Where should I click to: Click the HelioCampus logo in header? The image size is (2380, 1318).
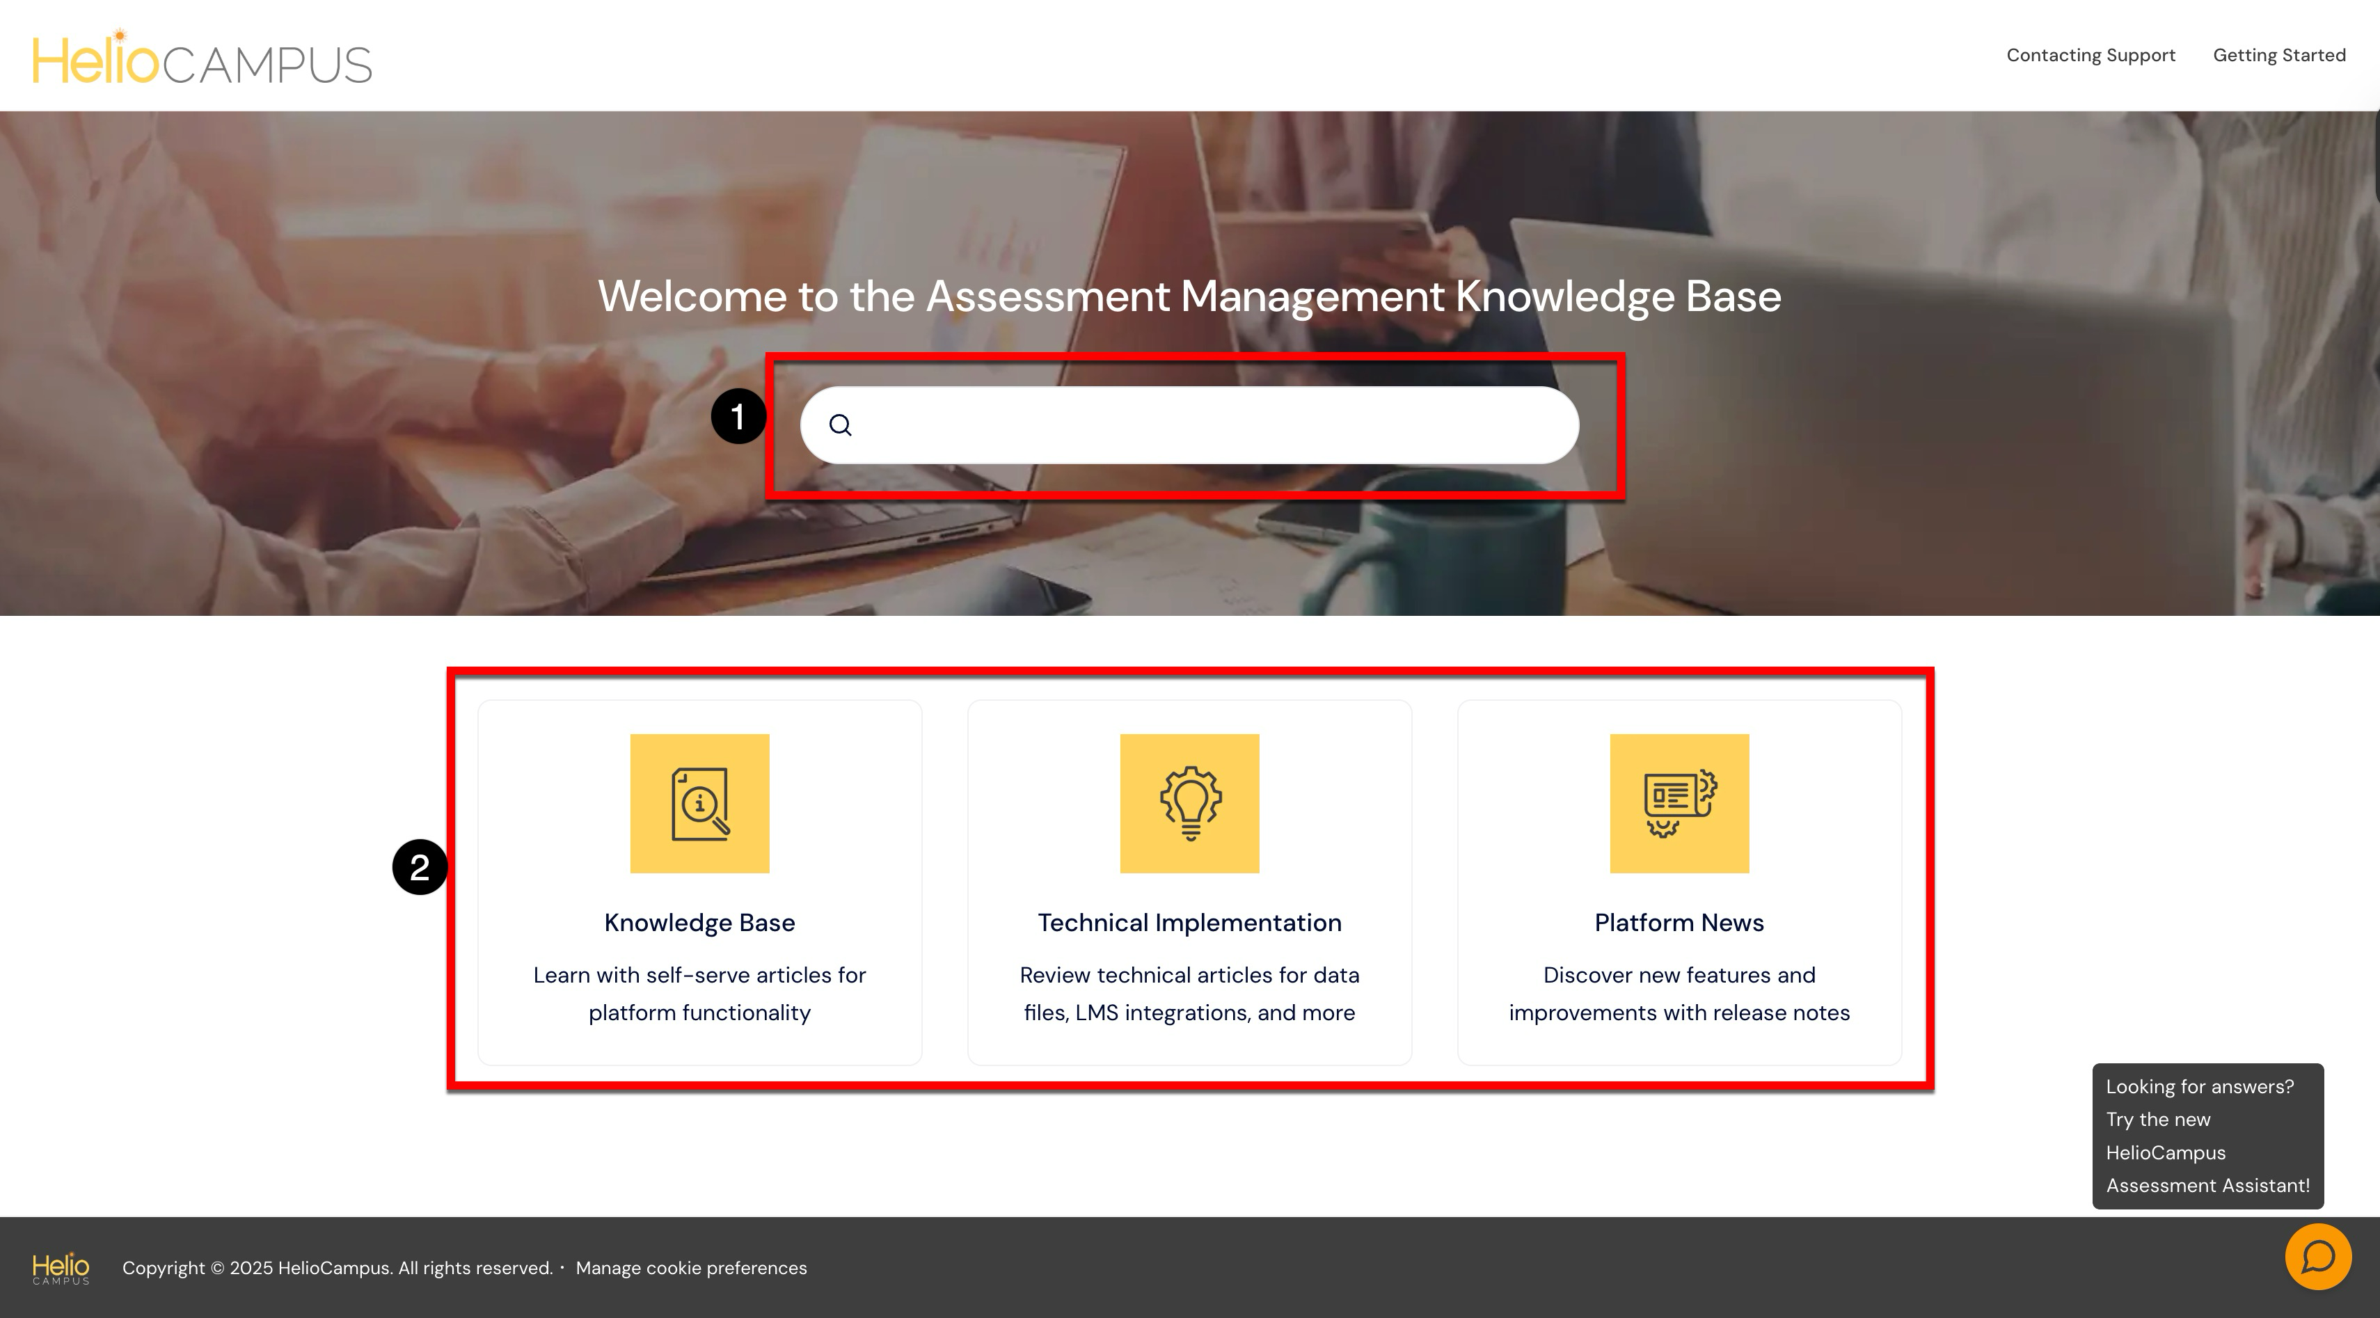click(x=201, y=59)
